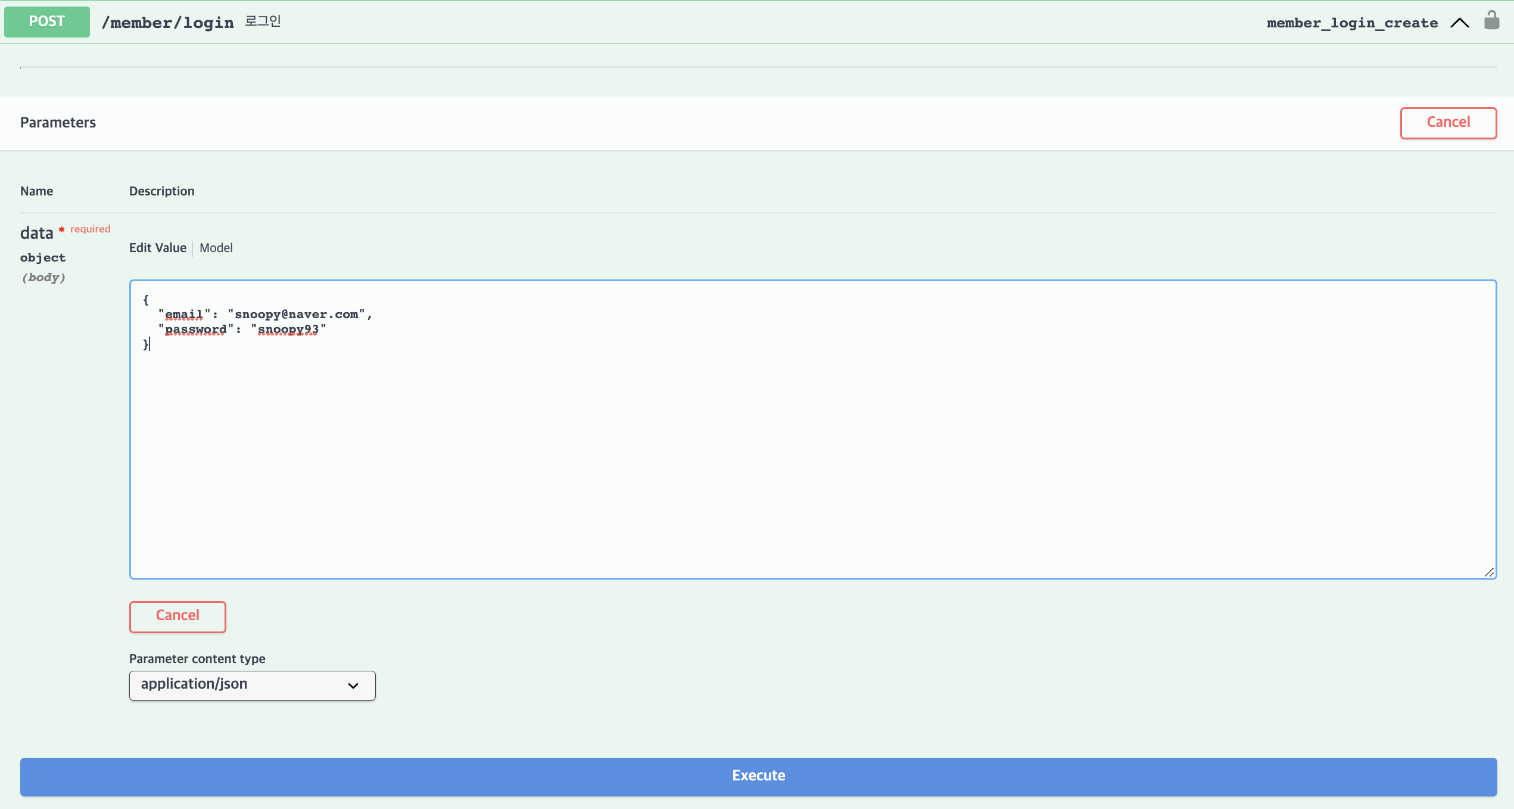Click the data parameter name label
Screen dimensions: 1514x809
(37, 233)
